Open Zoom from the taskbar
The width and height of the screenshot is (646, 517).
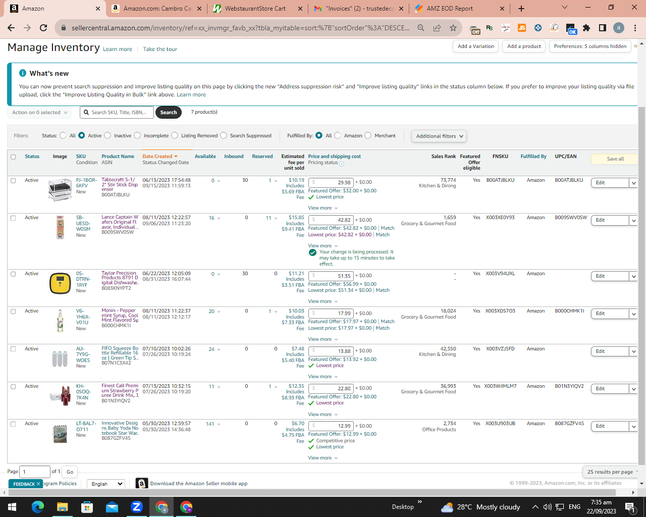136,507
